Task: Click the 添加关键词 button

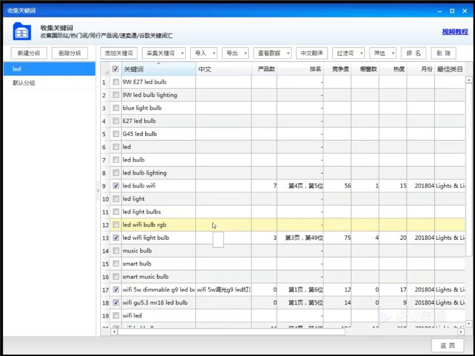Action: coord(119,53)
